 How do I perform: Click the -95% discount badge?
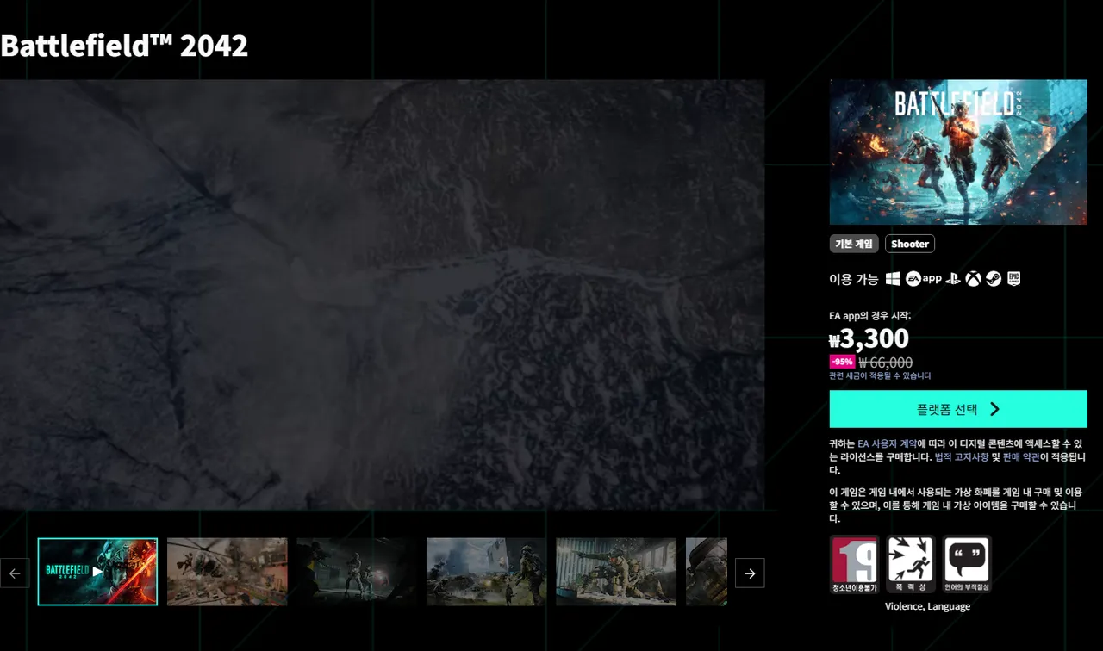click(x=842, y=362)
